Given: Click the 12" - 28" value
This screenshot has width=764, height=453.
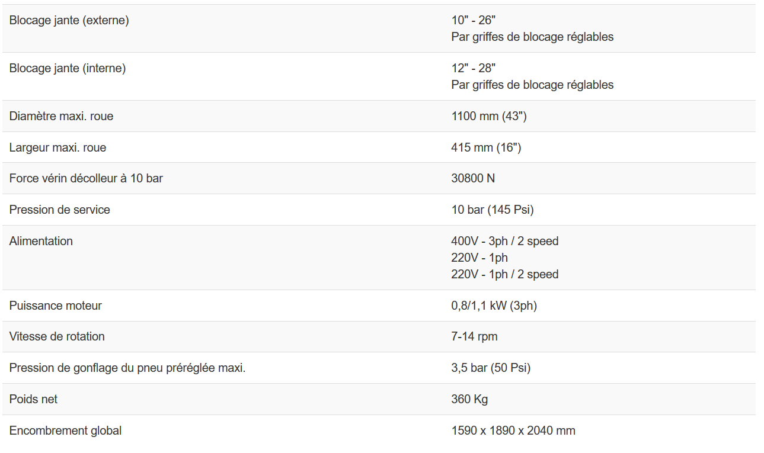Looking at the screenshot, I should (x=473, y=69).
